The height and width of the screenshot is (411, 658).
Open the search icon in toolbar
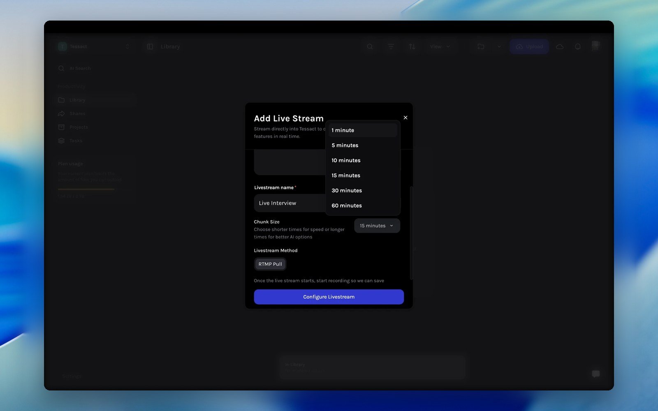[x=370, y=46]
